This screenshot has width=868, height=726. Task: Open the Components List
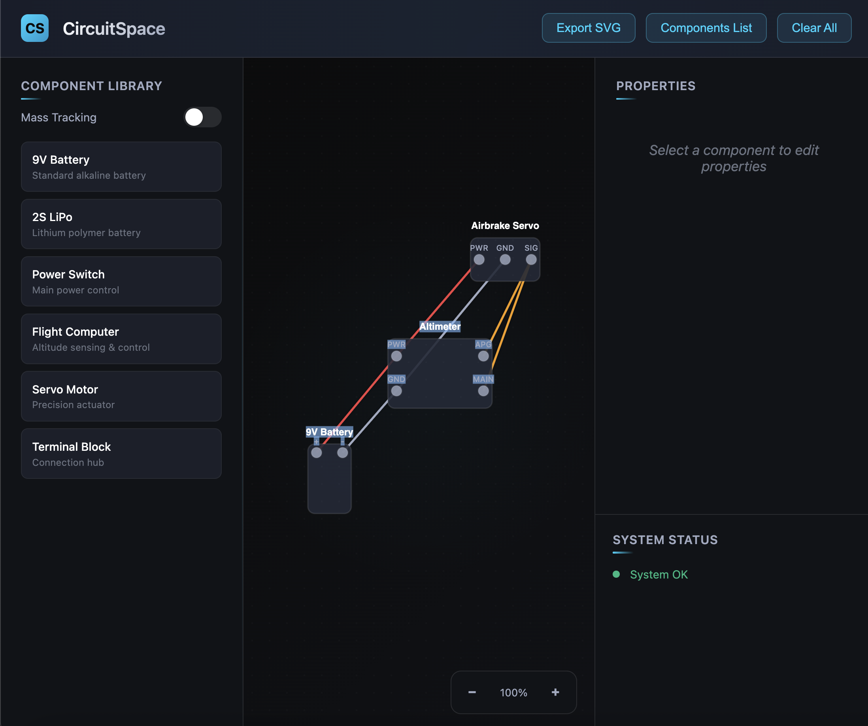(706, 28)
